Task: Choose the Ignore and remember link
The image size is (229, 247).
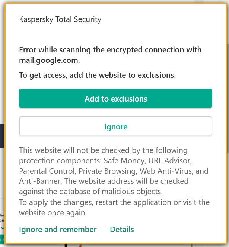Action: click(x=58, y=230)
